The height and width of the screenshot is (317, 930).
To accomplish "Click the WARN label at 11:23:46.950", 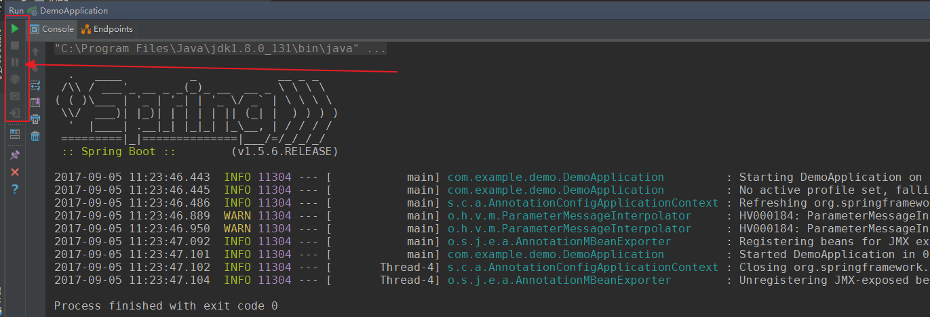I will pyautogui.click(x=237, y=229).
